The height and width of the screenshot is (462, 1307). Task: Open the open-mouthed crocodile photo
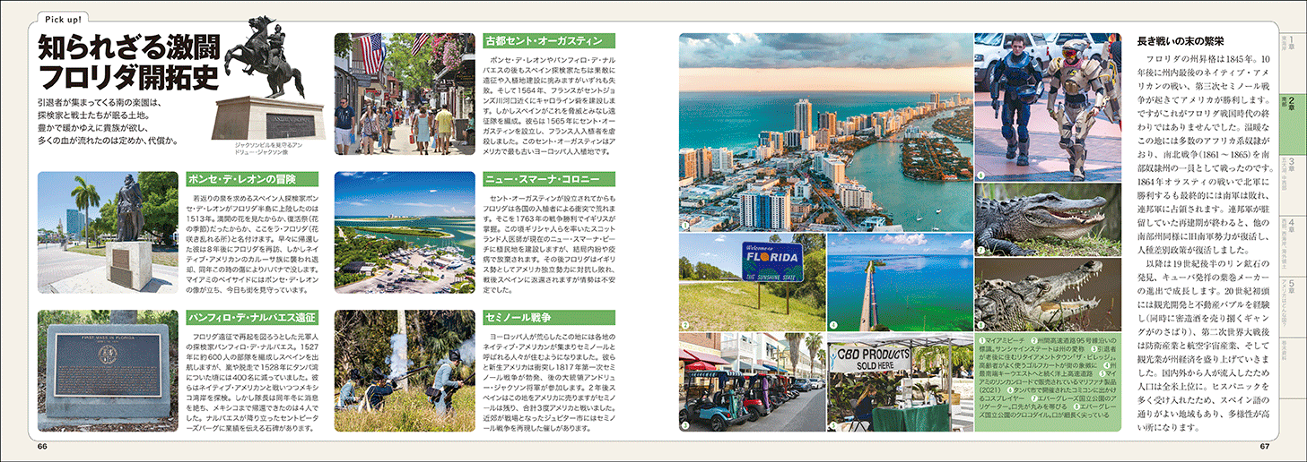[1049, 295]
